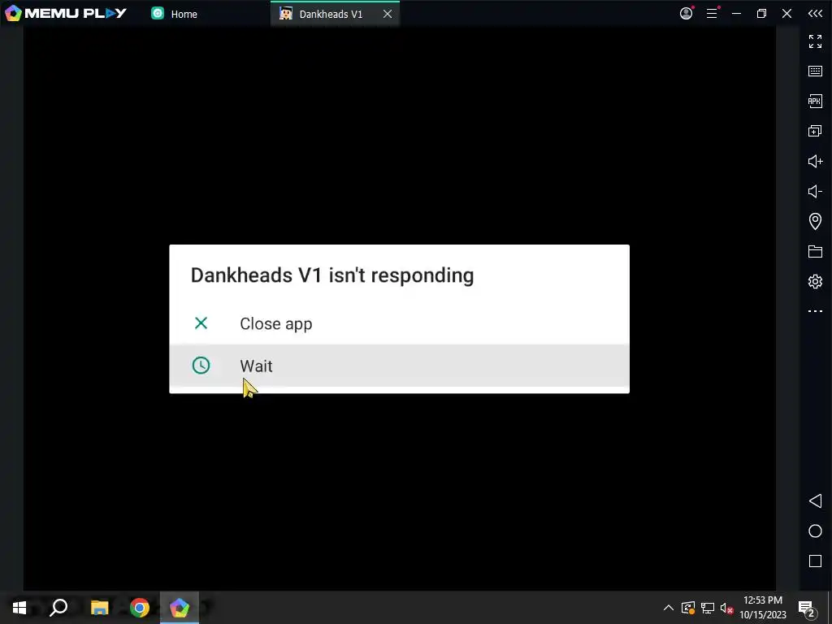The height and width of the screenshot is (624, 832).
Task: Decrease volume with sidebar speaker minus
Action: (x=815, y=191)
